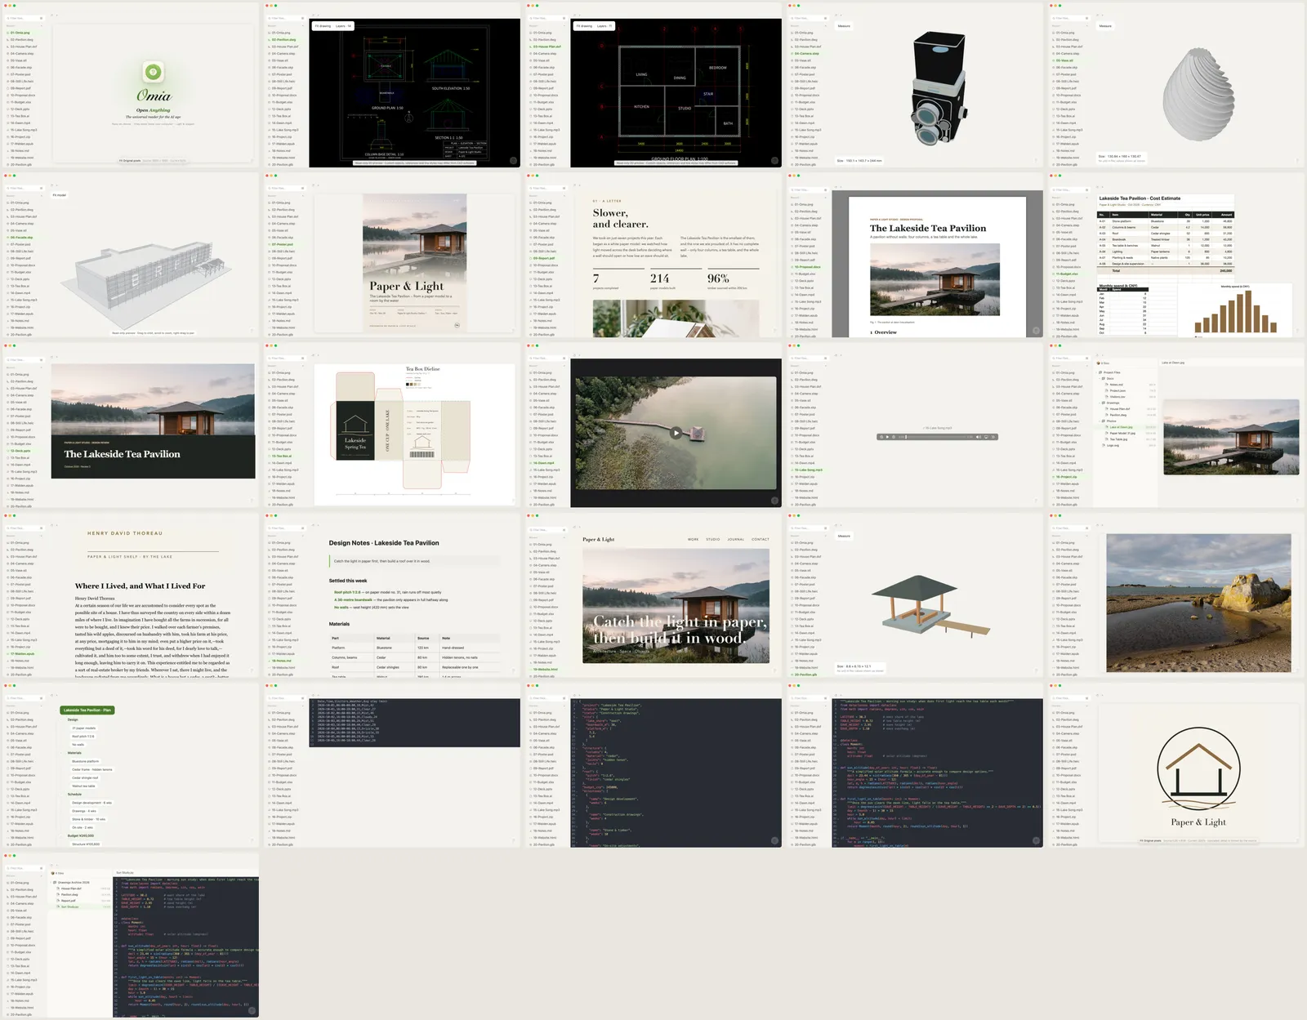Open Recent sort dropdown in Pavilion.dwg window
Screen dimensions: 1307x1020
(x=286, y=25)
